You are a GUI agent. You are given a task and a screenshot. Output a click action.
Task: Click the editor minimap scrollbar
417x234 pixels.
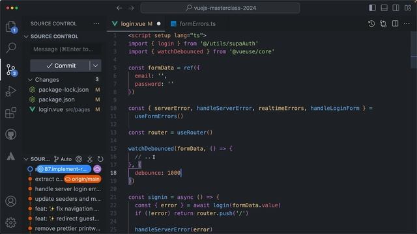coord(414,51)
